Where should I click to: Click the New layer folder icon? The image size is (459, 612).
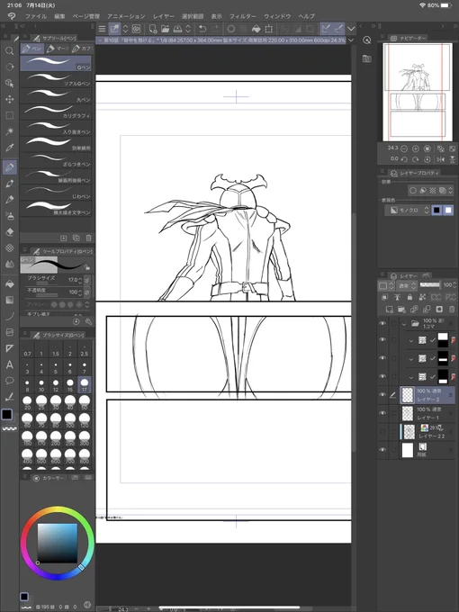(401, 309)
